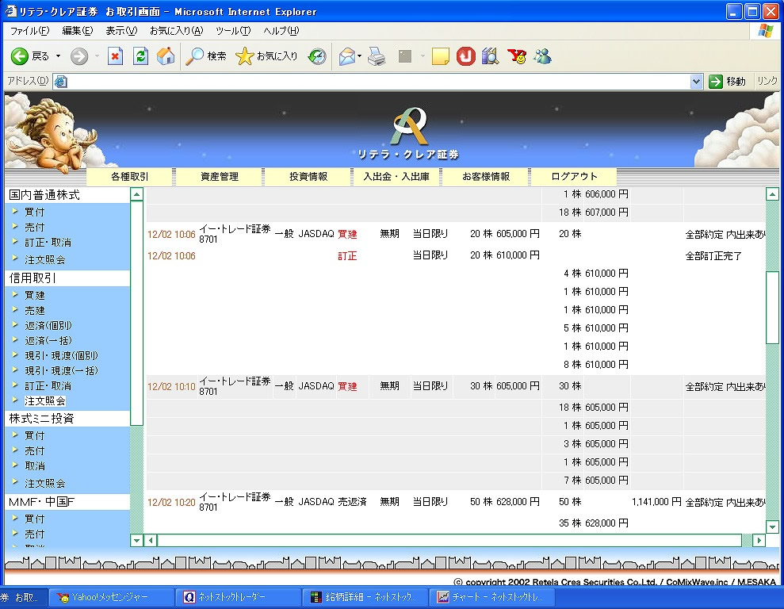784x609 pixels.
Task: Open the ヘルプ(H) menu
Action: [x=281, y=31]
